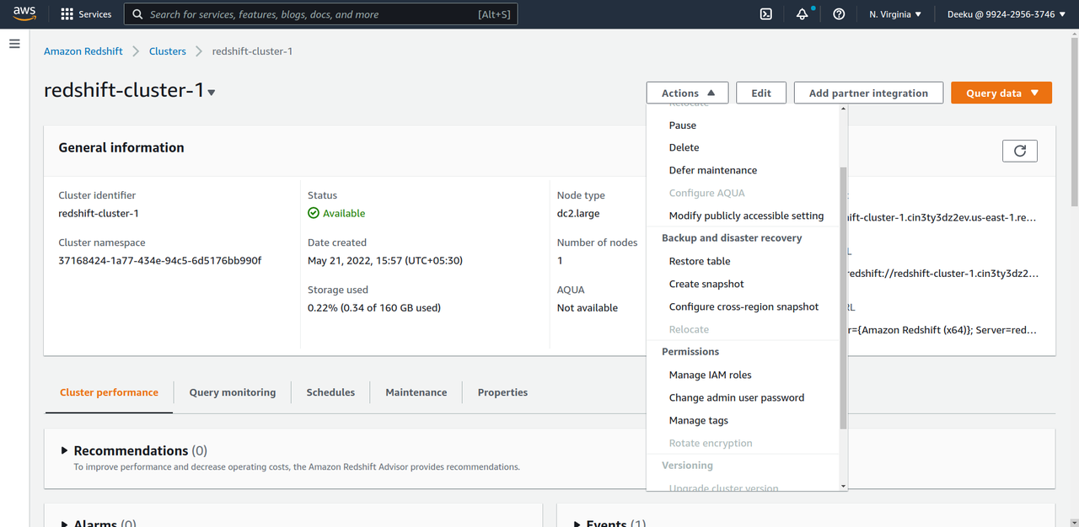This screenshot has height=527, width=1079.
Task: Switch to Query monitoring tab
Action: [x=233, y=392]
